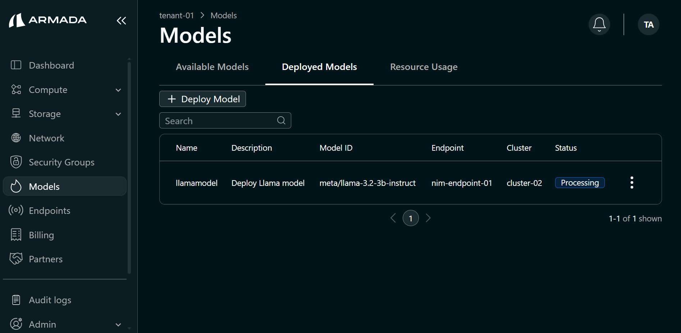Click the Processing status badge
681x333 pixels.
point(580,183)
